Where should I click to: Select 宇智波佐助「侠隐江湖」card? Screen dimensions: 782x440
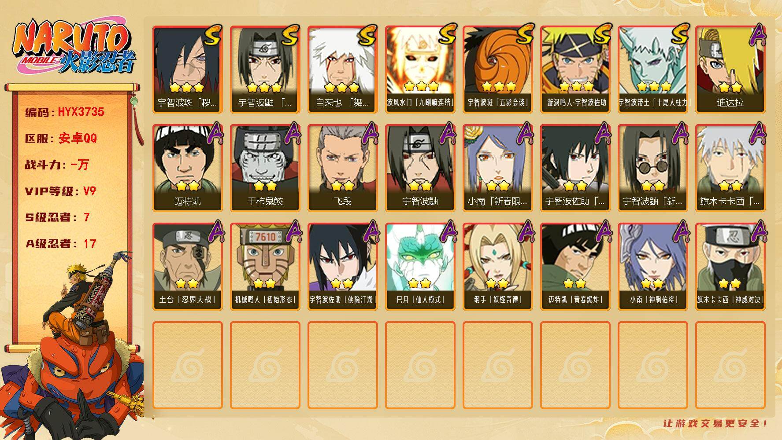(343, 266)
